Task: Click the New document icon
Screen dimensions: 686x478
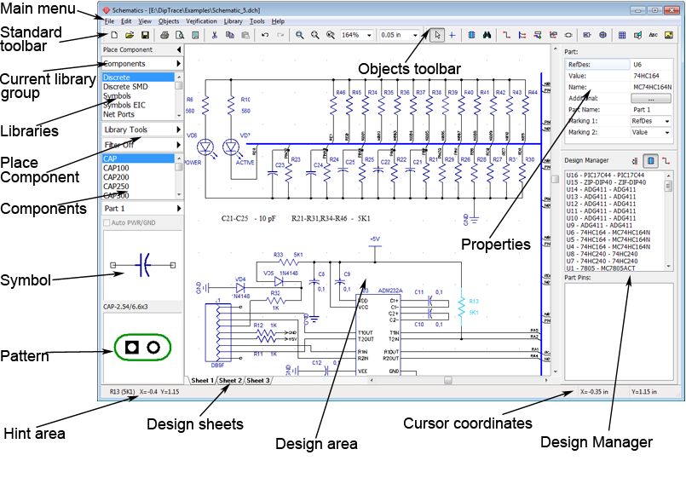Action: point(113,35)
